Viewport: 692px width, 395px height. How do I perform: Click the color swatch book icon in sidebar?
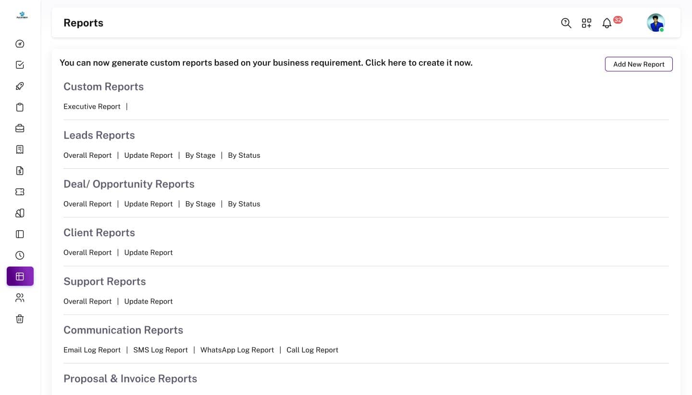(20, 213)
